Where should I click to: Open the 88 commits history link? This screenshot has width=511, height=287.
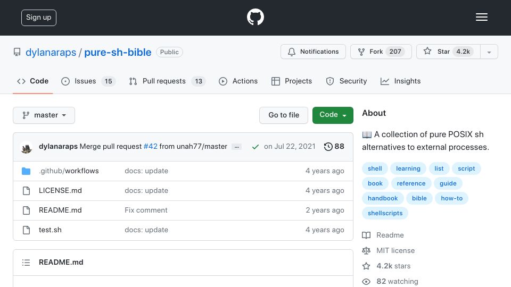coord(334,147)
